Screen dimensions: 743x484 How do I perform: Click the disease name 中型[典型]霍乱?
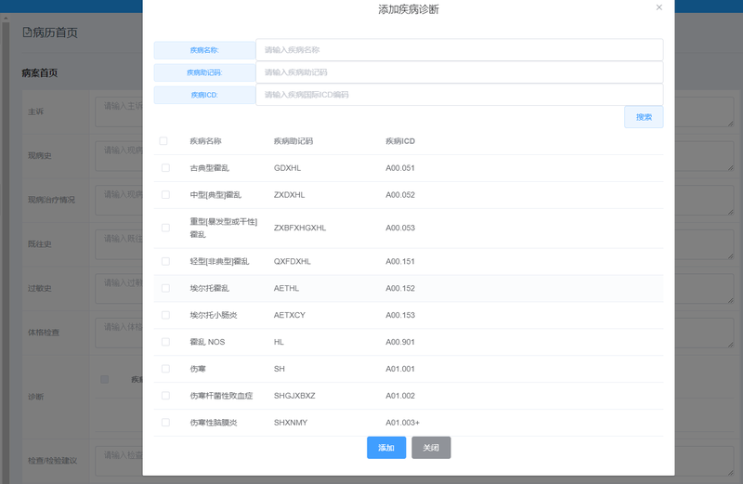tap(215, 195)
